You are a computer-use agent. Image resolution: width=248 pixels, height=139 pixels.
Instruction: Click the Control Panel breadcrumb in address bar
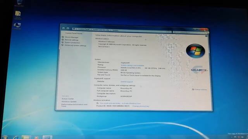pos(84,29)
